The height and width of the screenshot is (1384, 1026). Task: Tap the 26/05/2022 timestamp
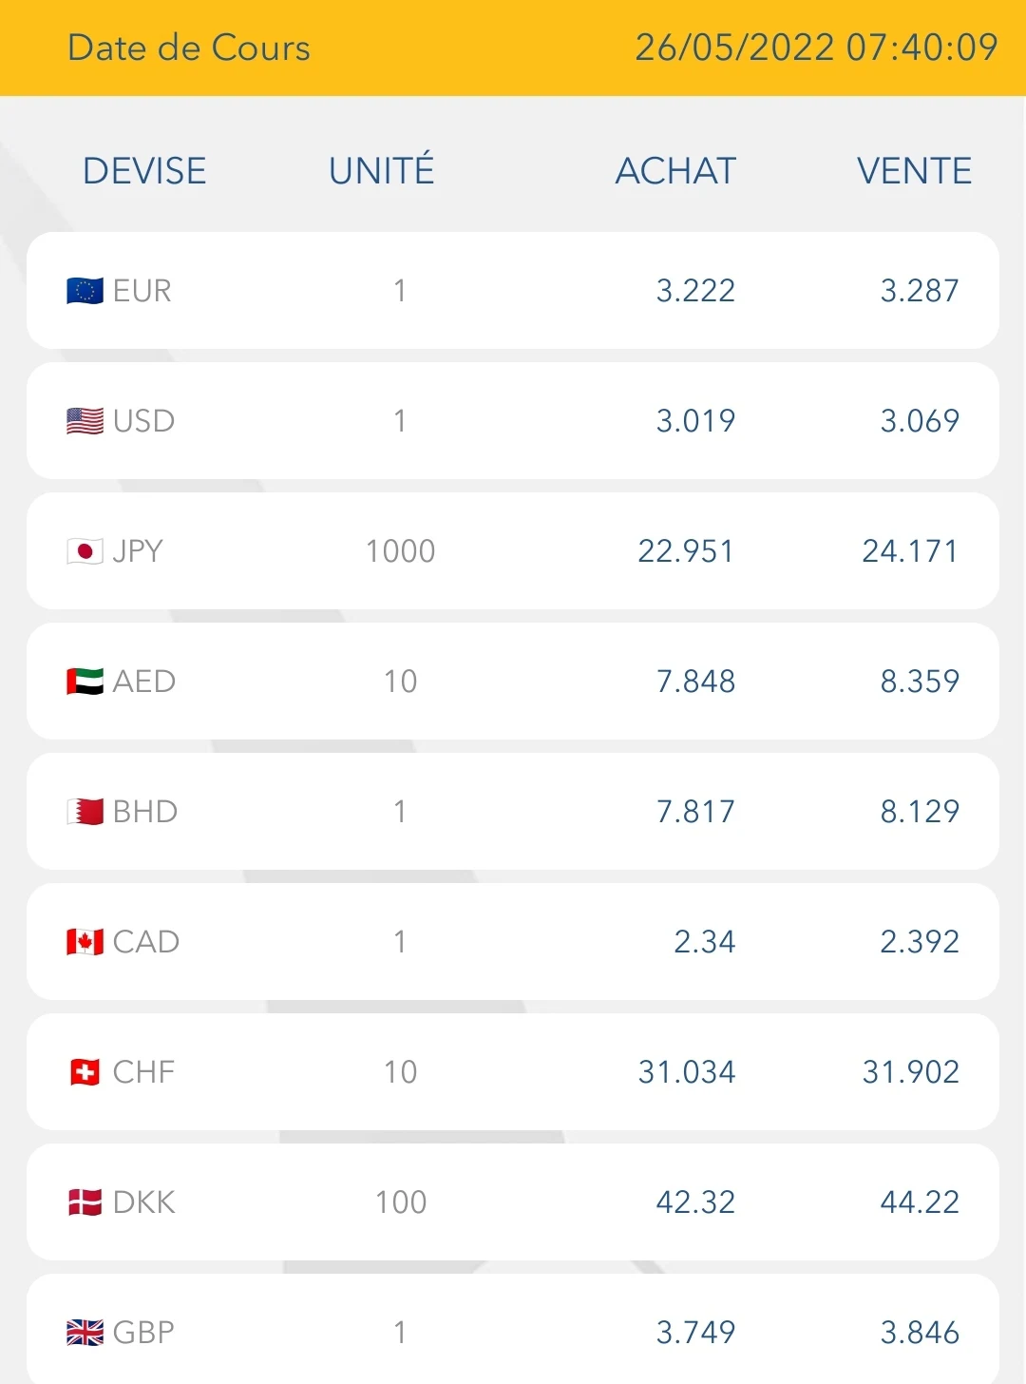pyautogui.click(x=816, y=48)
